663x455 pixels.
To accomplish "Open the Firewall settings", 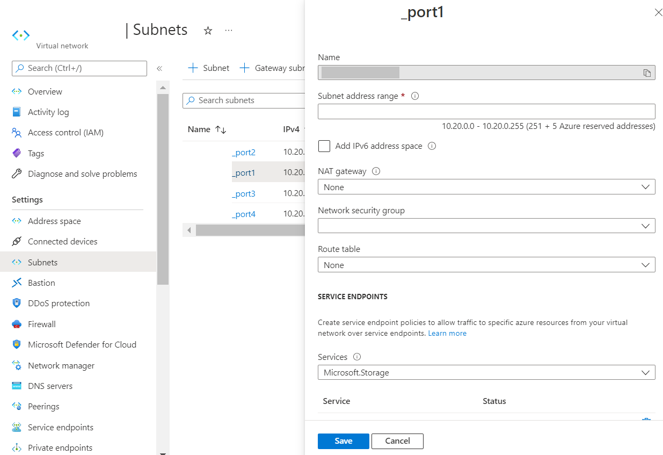I will tap(42, 324).
